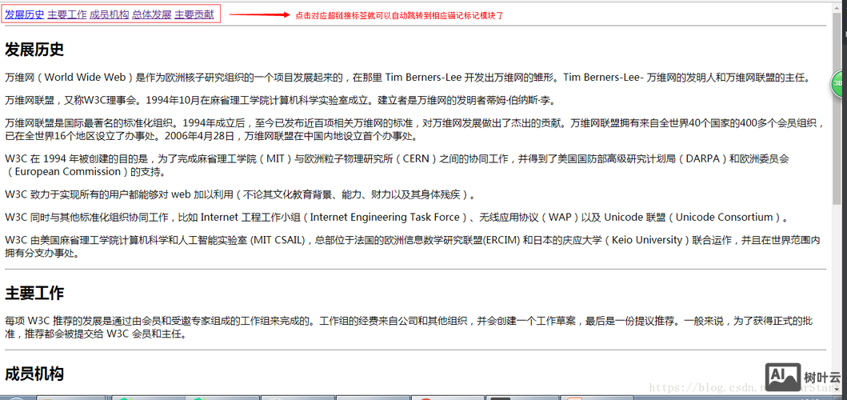Click the 主要工作 section heading

34,294
